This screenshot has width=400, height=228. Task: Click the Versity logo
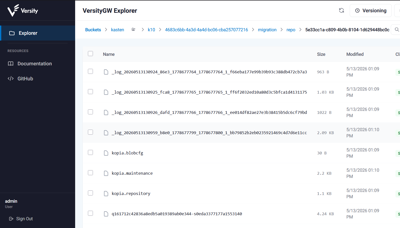pyautogui.click(x=23, y=11)
